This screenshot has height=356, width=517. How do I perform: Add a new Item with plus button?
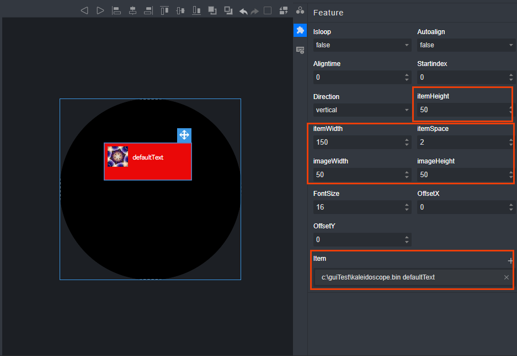510,261
